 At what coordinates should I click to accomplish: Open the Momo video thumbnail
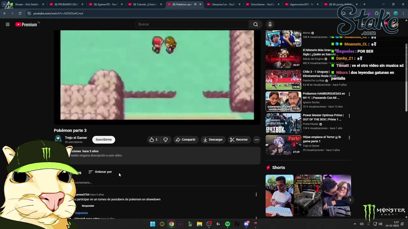(x=283, y=38)
